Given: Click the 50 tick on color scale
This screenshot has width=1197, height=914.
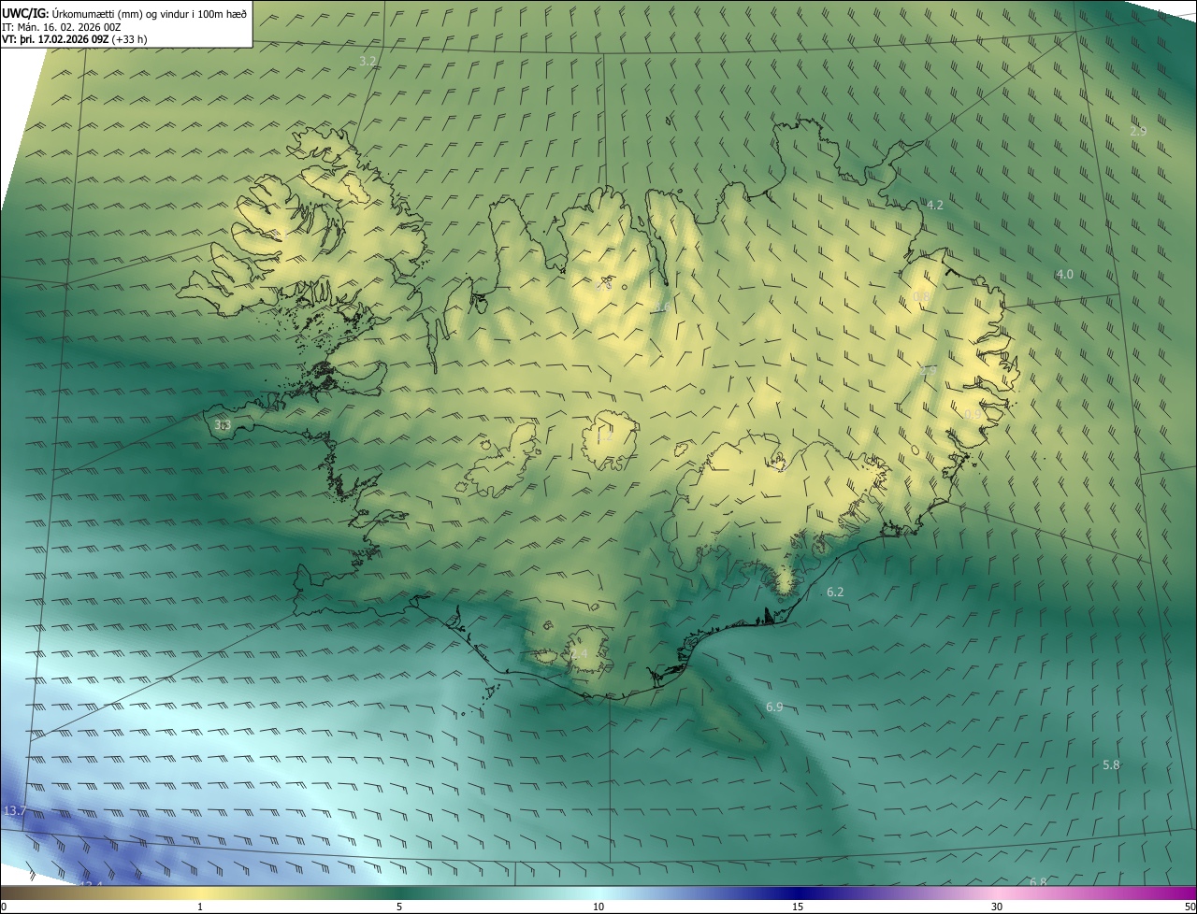Looking at the screenshot, I should (1190, 907).
